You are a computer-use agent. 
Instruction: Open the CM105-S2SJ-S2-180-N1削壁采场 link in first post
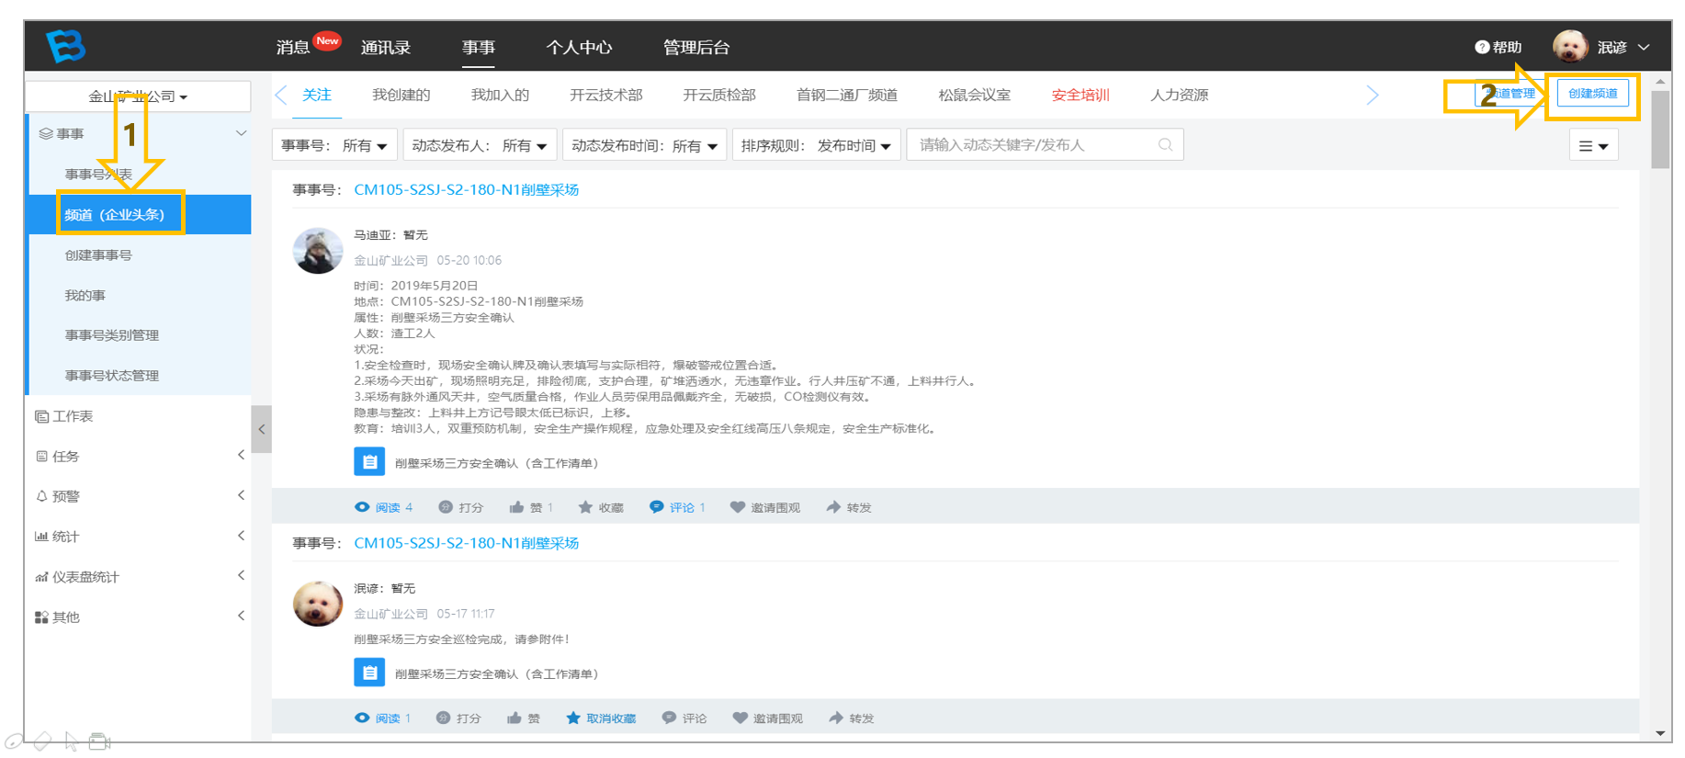pyautogui.click(x=466, y=190)
